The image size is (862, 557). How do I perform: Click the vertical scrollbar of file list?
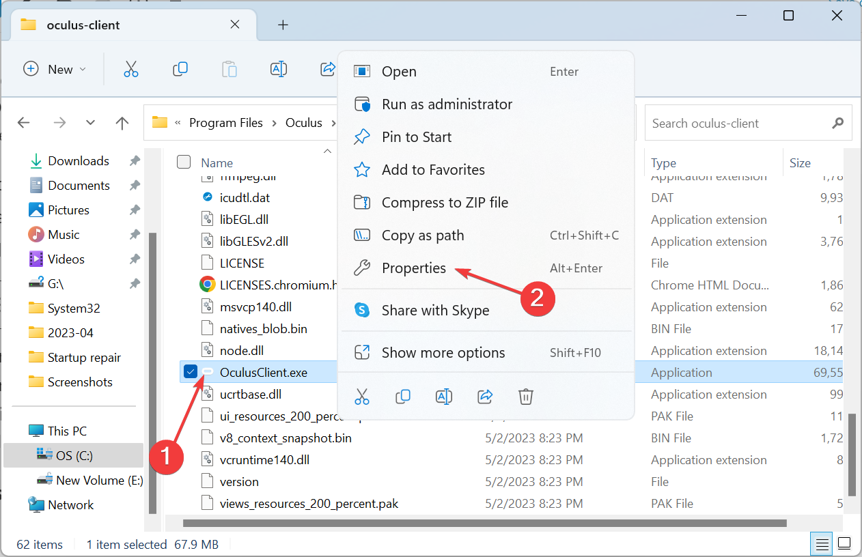tap(850, 455)
